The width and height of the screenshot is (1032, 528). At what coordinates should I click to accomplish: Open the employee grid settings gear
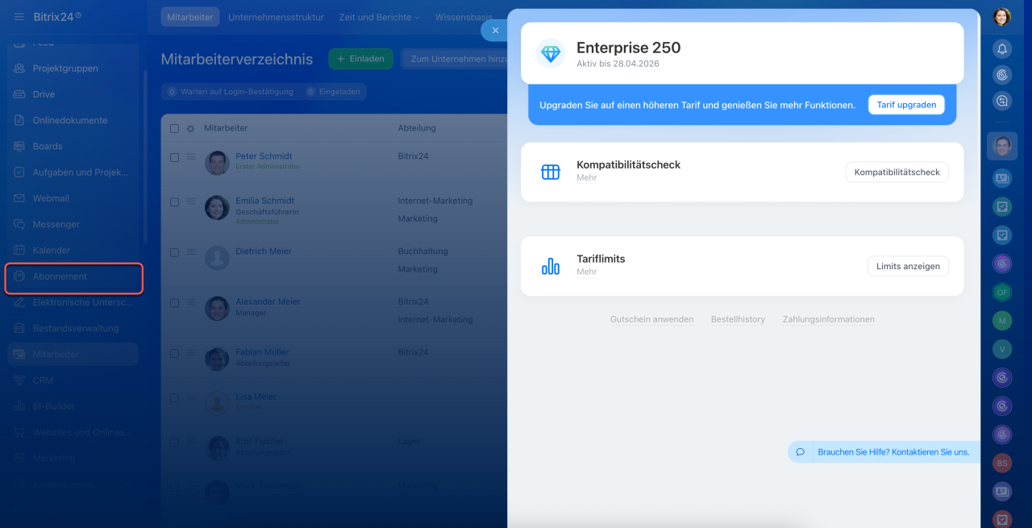[191, 128]
